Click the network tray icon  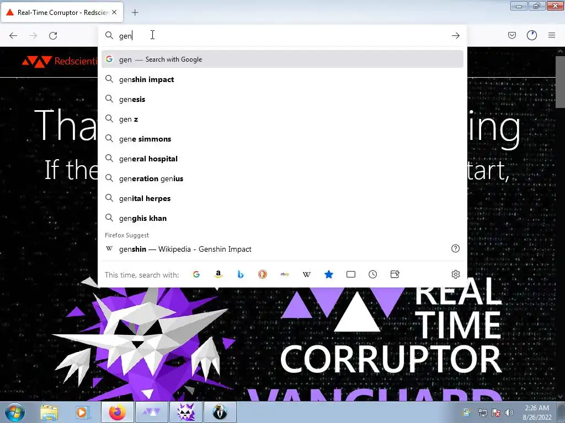(x=482, y=413)
